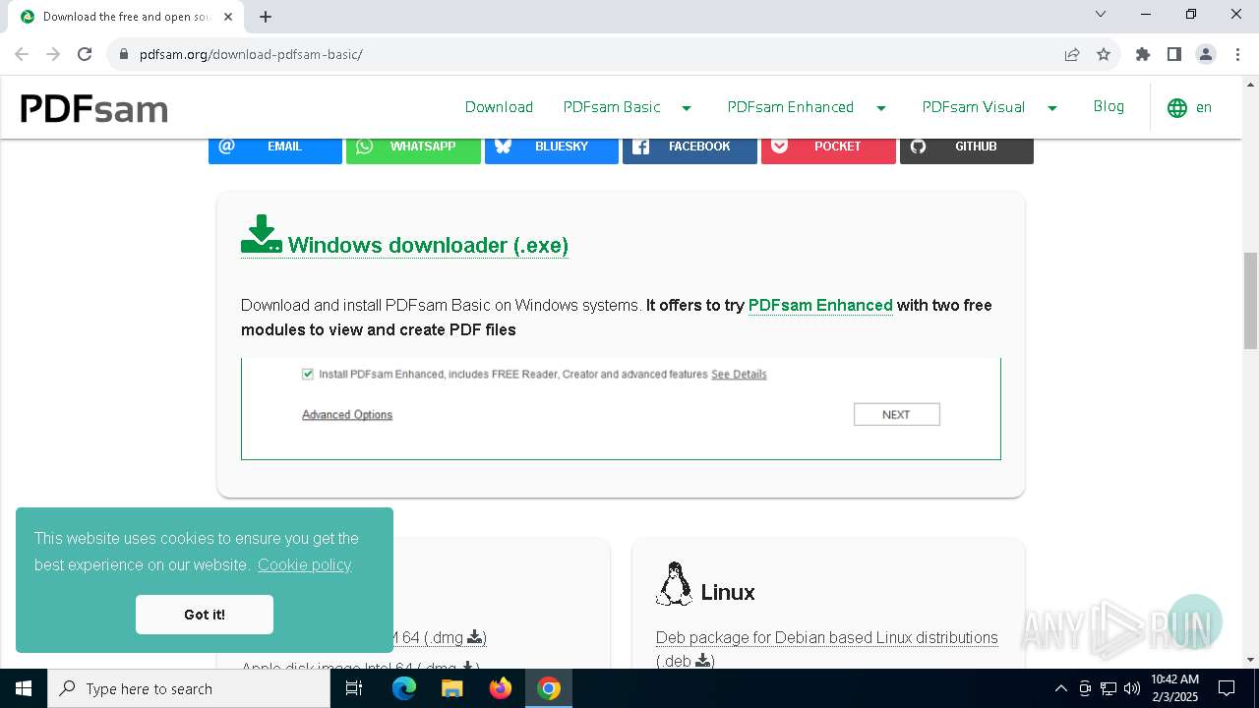Open Advanced Options link
This screenshot has width=1259, height=708.
[347, 415]
